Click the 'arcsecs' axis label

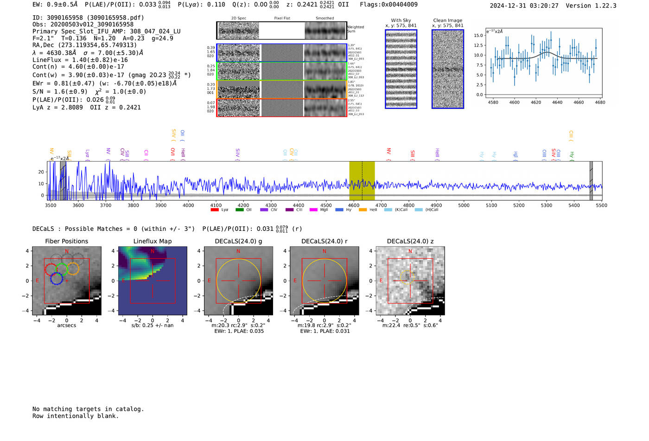pyautogui.click(x=67, y=325)
